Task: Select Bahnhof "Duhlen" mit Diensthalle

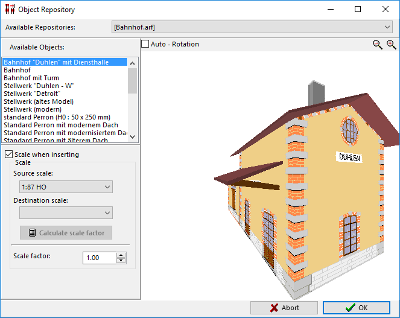Action: coord(65,62)
